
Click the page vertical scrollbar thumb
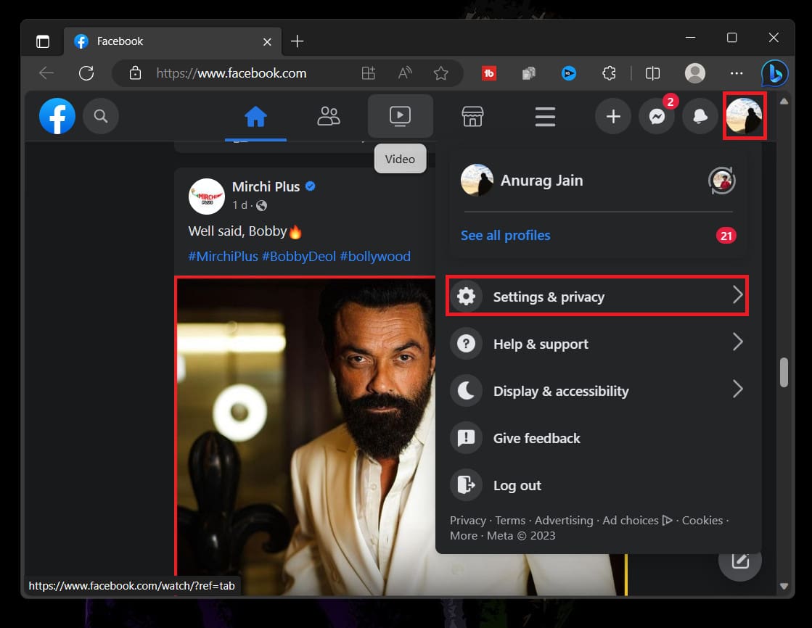tap(784, 372)
